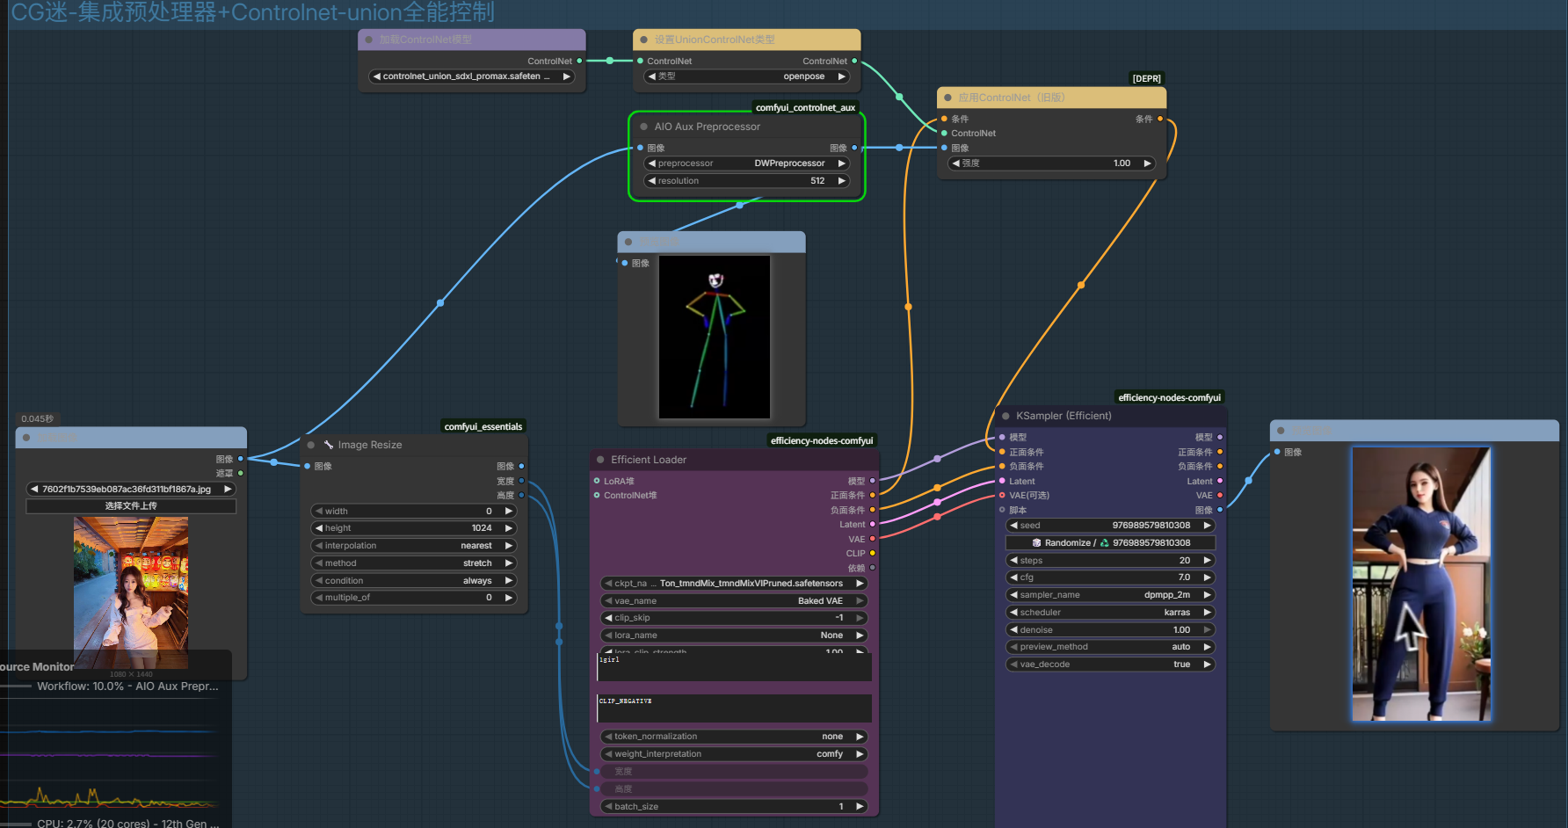The image size is (1568, 828).
Task: Open the scheduler karras dropdown
Action: pyautogui.click(x=1111, y=613)
